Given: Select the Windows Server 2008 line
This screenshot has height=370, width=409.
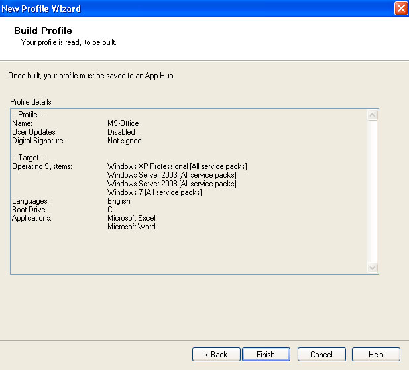Looking at the screenshot, I should (172, 184).
